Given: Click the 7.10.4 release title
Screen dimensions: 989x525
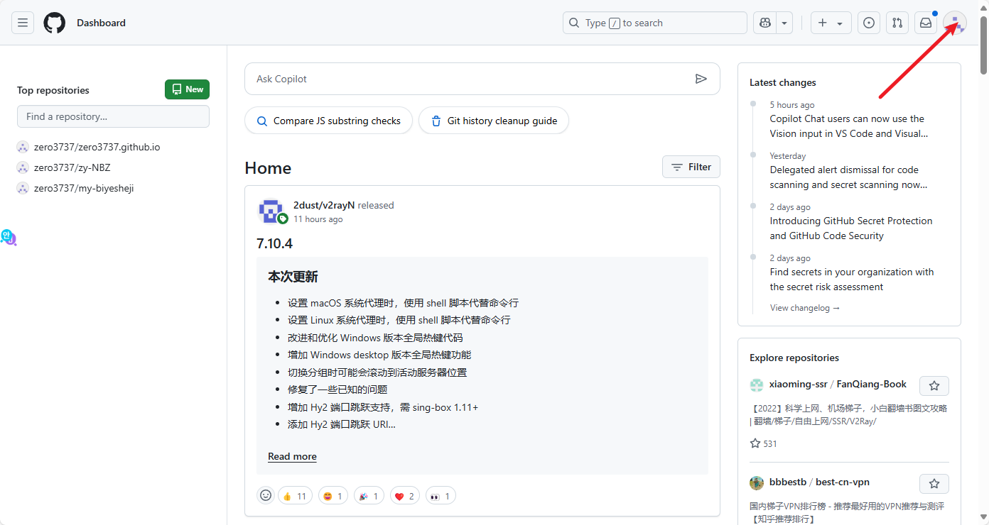Looking at the screenshot, I should click(274, 243).
